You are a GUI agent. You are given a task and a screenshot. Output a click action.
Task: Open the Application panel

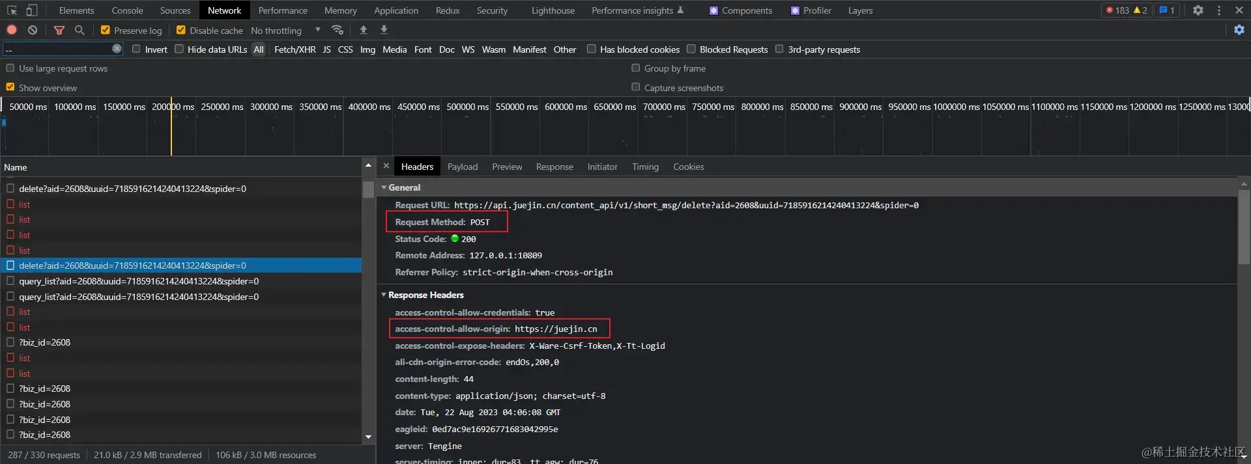(396, 10)
